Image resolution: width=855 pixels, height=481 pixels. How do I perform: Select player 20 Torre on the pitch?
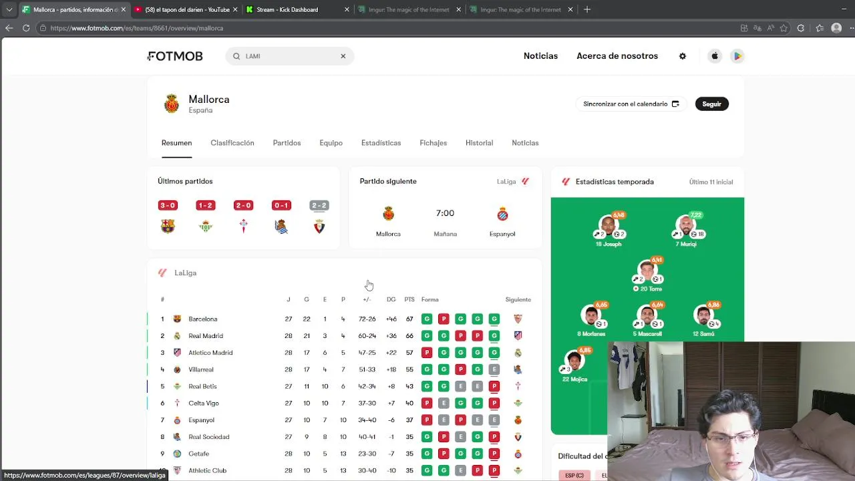[x=647, y=275]
